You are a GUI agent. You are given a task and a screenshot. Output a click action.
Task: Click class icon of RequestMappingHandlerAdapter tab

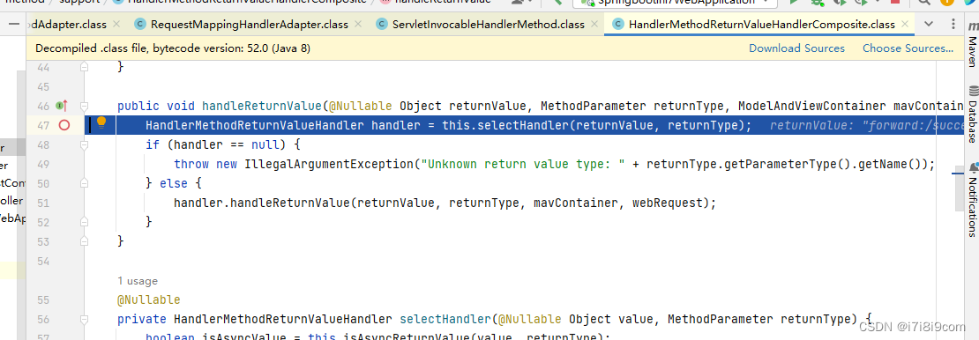[x=140, y=25]
